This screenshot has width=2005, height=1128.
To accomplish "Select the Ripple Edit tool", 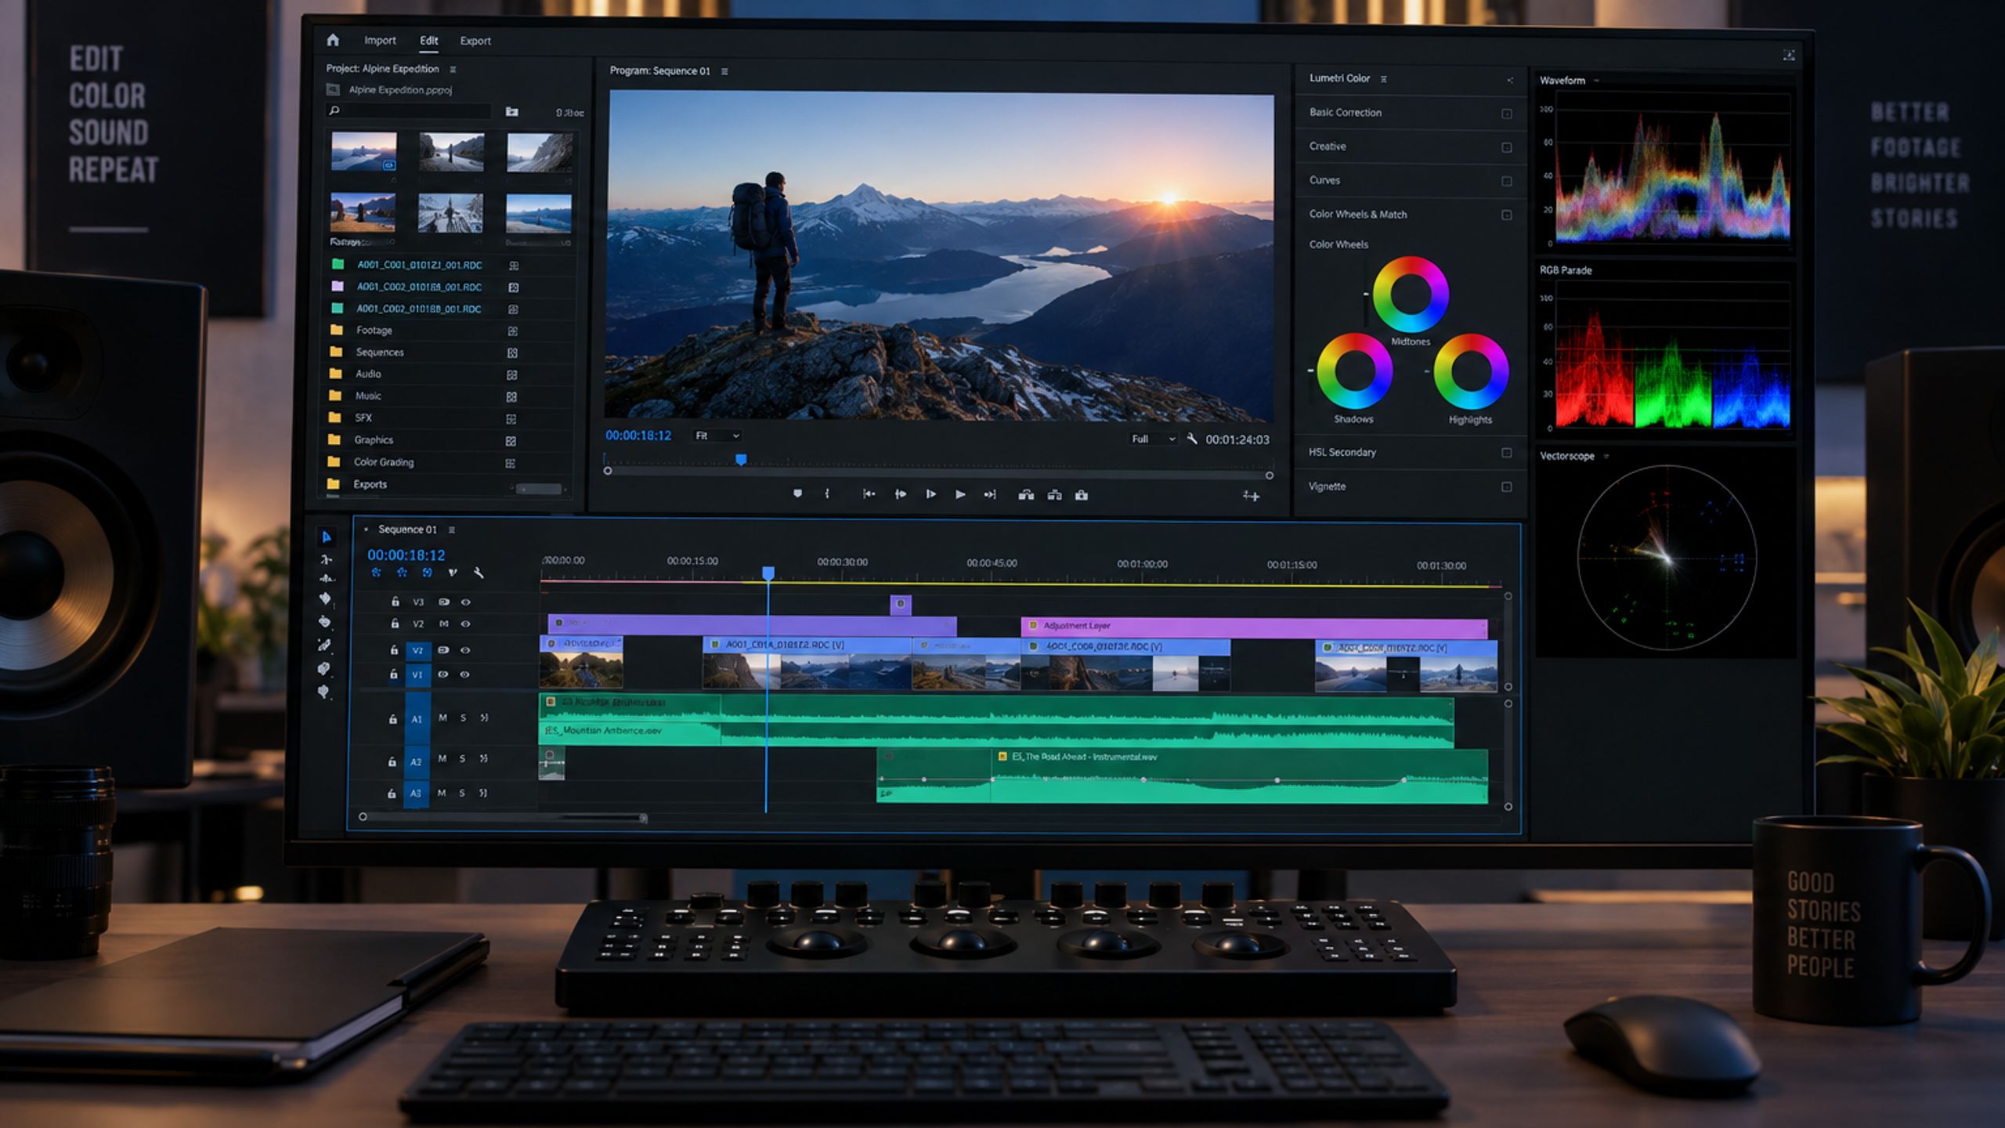I will (327, 580).
